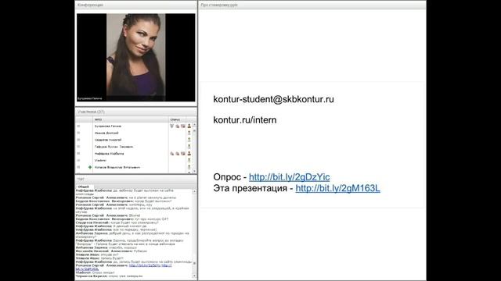The image size is (501, 281).
Task: Click the presenter webcam video
Action: (x=135, y=57)
